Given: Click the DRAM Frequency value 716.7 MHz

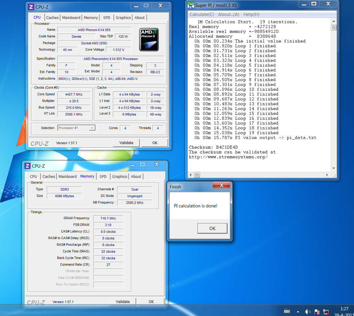Looking at the screenshot, I should (x=108, y=218).
